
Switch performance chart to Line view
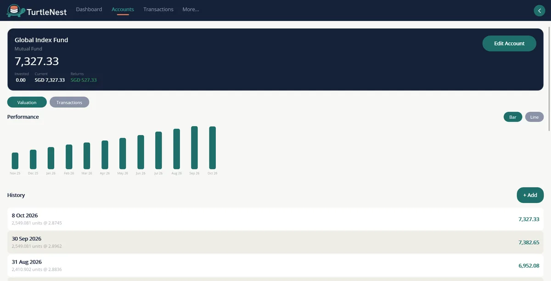534,117
